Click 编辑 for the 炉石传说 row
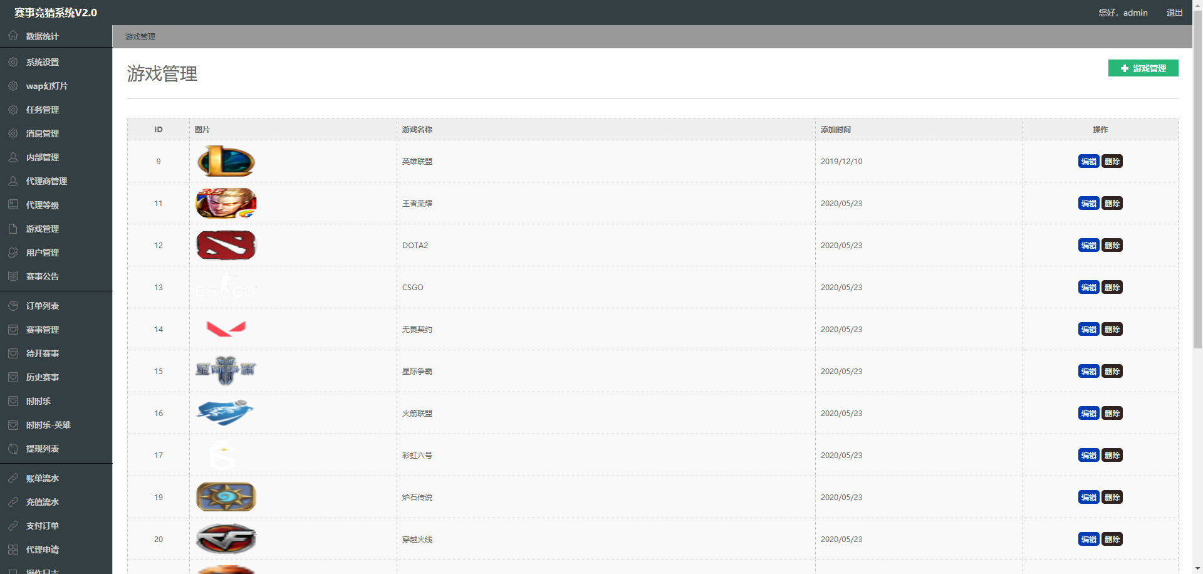This screenshot has width=1203, height=574. (x=1089, y=497)
